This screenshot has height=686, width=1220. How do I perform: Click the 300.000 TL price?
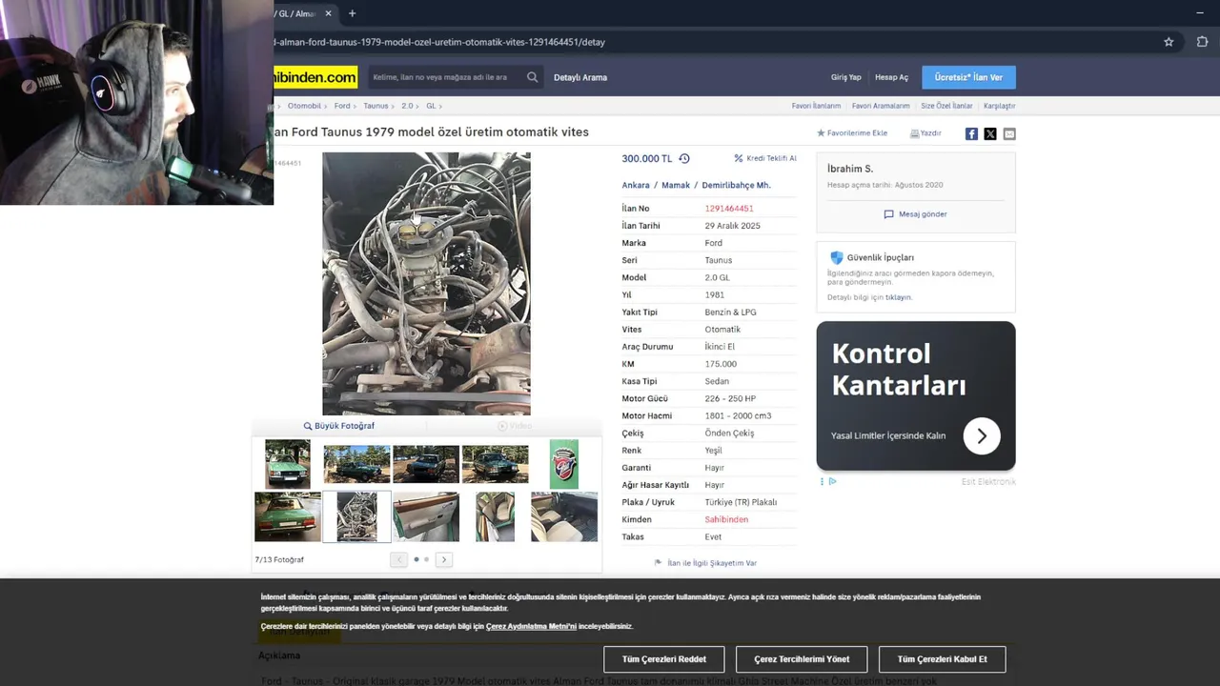(647, 158)
